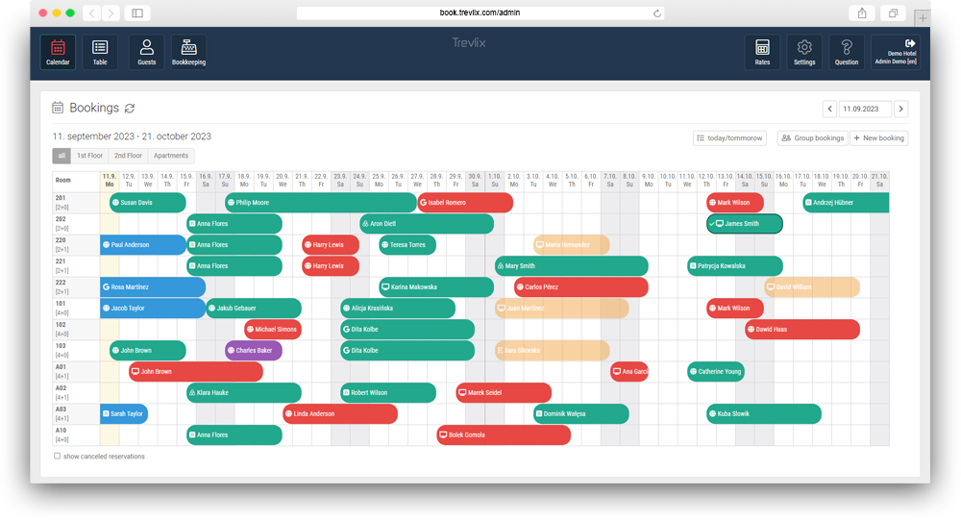
Task: Open the Settings gear icon
Action: click(x=804, y=52)
